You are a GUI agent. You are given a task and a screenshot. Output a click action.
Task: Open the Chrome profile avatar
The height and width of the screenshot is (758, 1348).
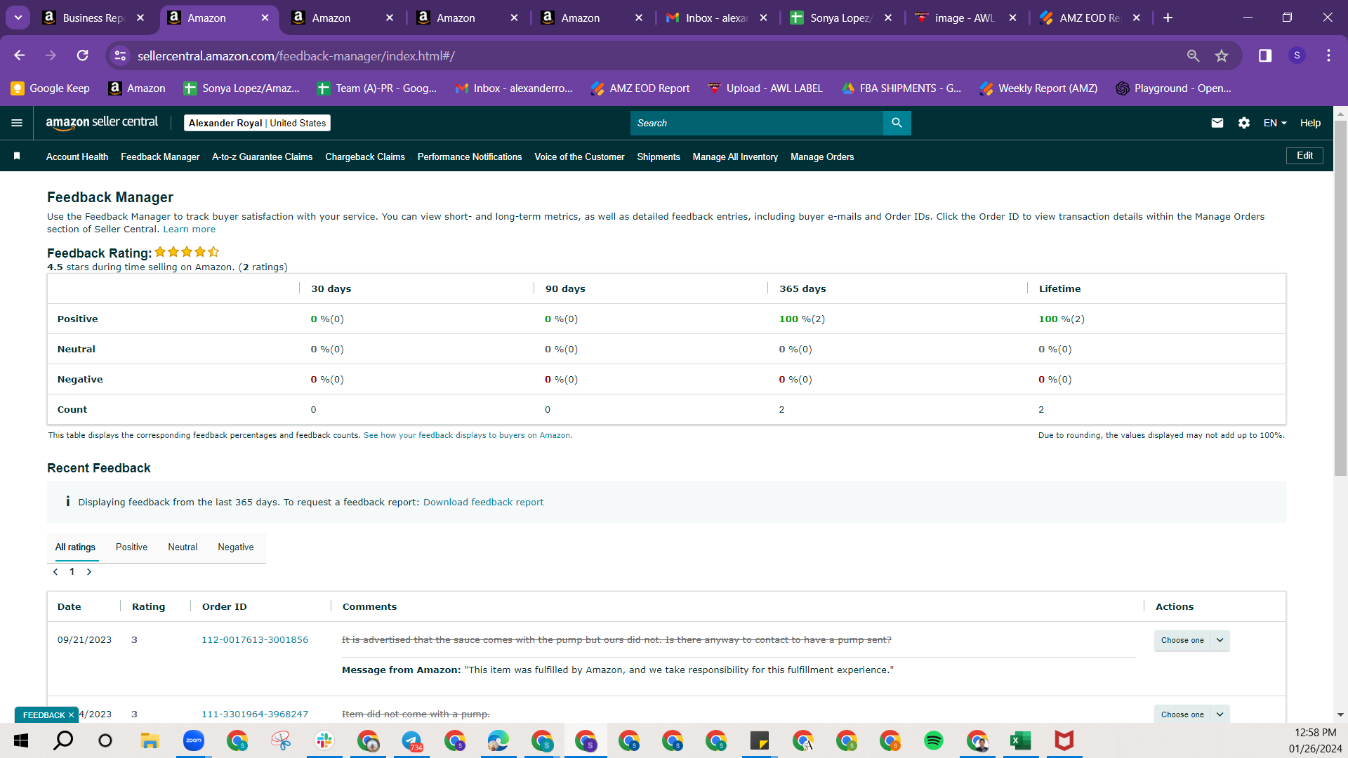click(1297, 55)
